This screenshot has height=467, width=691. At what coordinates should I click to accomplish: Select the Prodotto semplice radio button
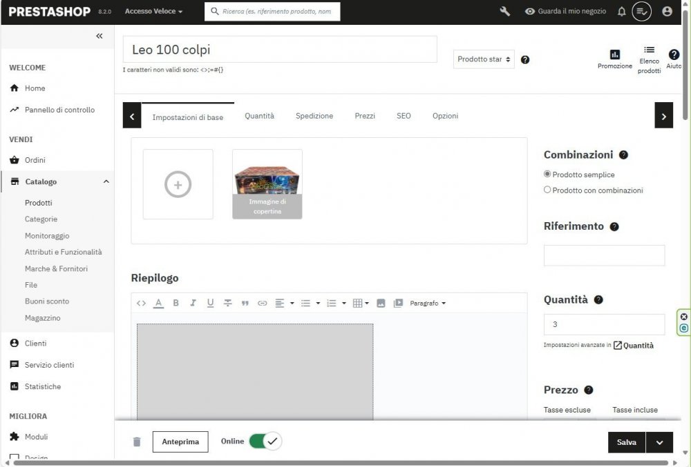[x=547, y=174]
